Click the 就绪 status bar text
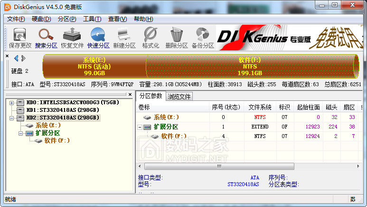The width and height of the screenshot is (367, 207). point(10,199)
